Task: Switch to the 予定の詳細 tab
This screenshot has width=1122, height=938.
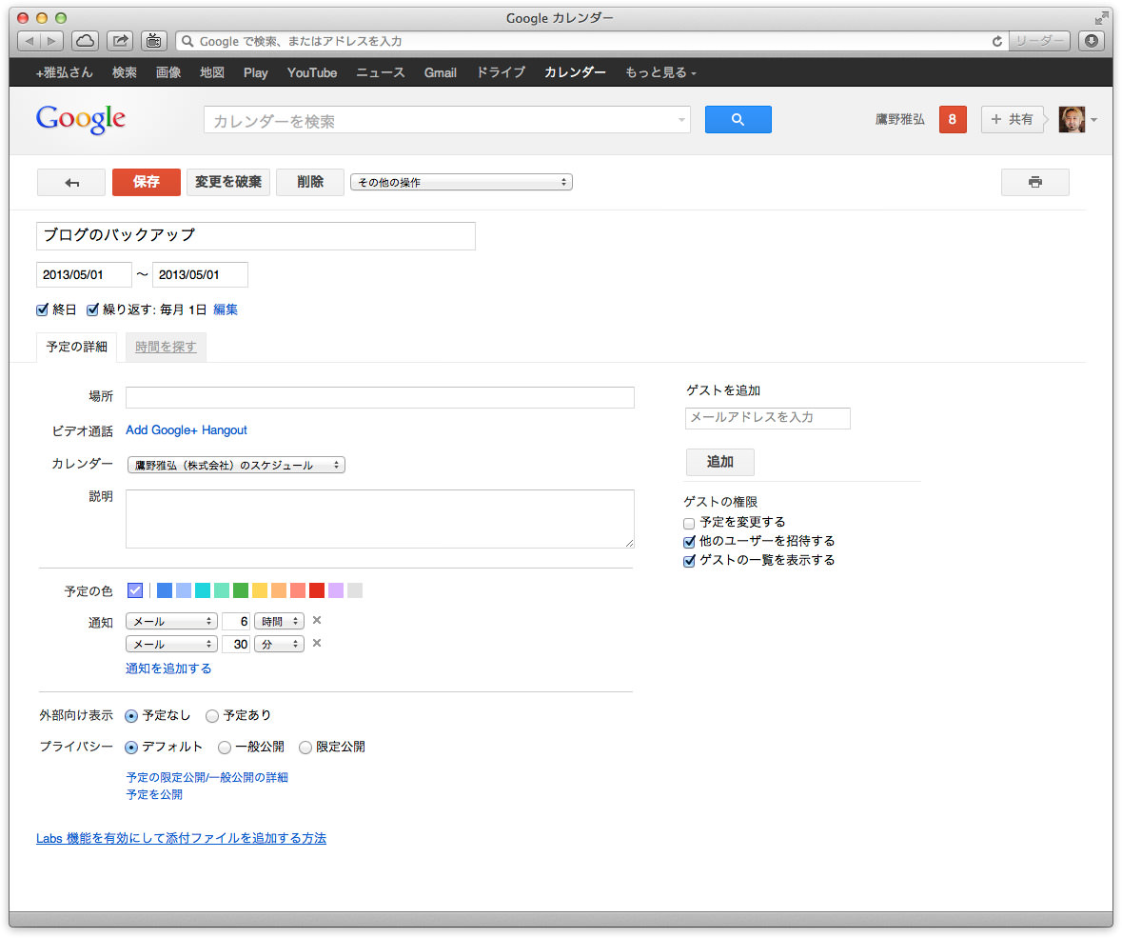Action: pos(76,348)
